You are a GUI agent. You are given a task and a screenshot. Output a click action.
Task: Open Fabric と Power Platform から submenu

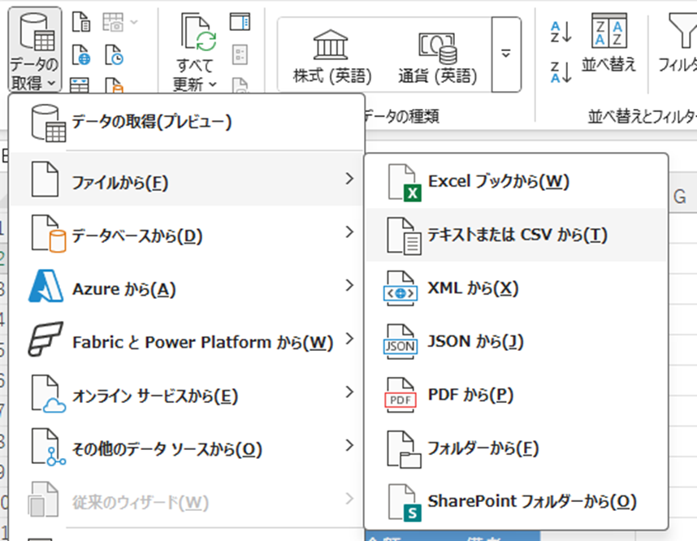pos(187,342)
